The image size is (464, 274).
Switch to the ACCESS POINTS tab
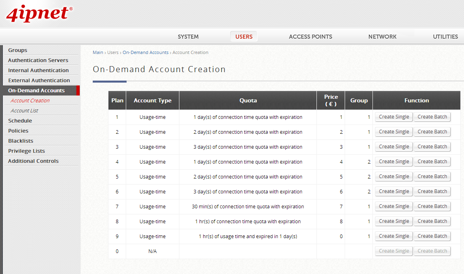tap(310, 37)
